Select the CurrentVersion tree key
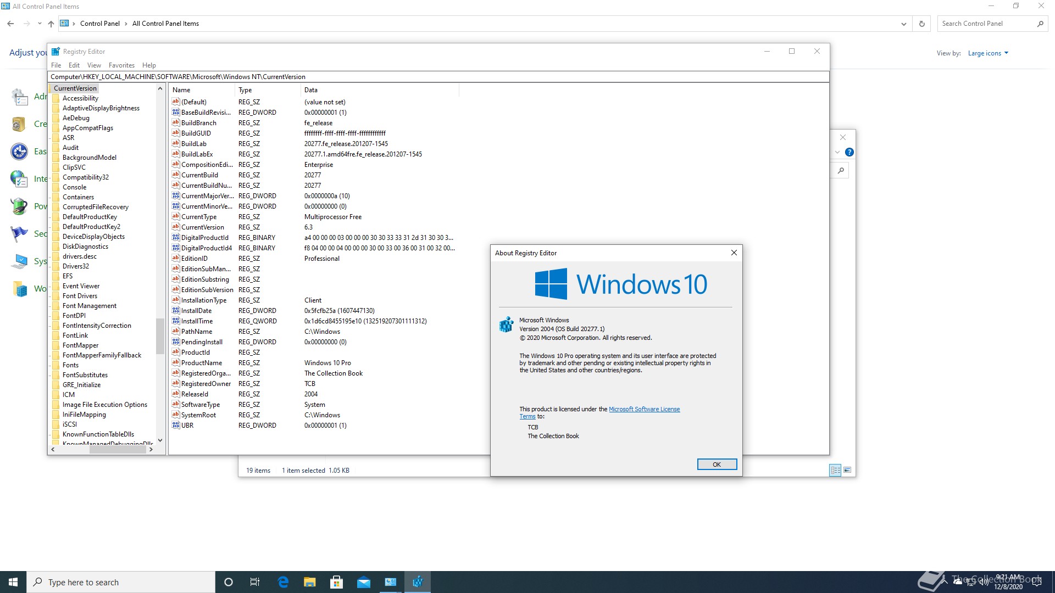This screenshot has height=593, width=1055. click(x=75, y=88)
